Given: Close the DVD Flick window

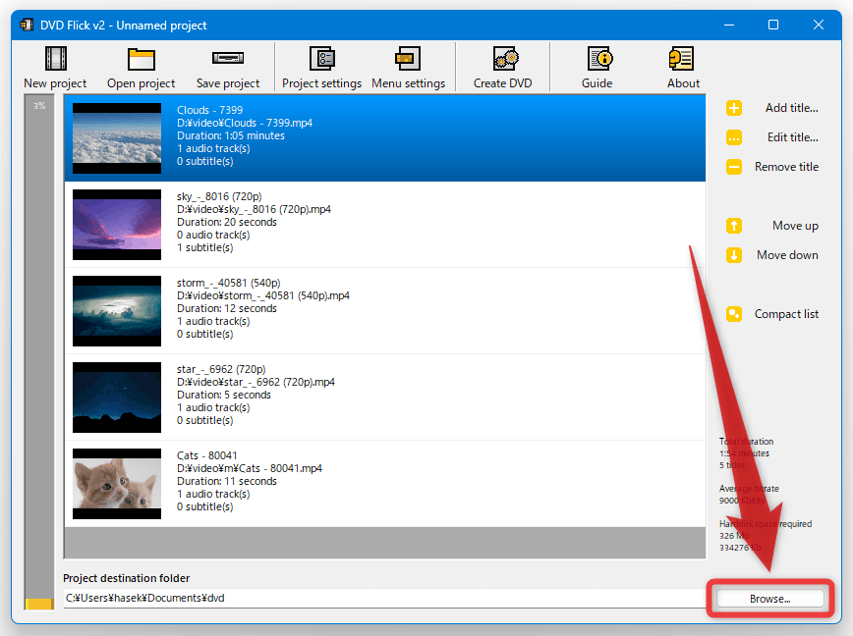Looking at the screenshot, I should 819,25.
